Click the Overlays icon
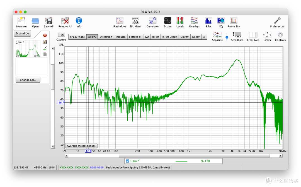Viewport: 301px width, 187px height. pyautogui.click(x=194, y=22)
